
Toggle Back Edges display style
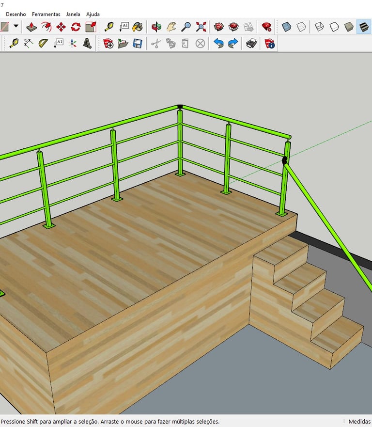coord(301,27)
